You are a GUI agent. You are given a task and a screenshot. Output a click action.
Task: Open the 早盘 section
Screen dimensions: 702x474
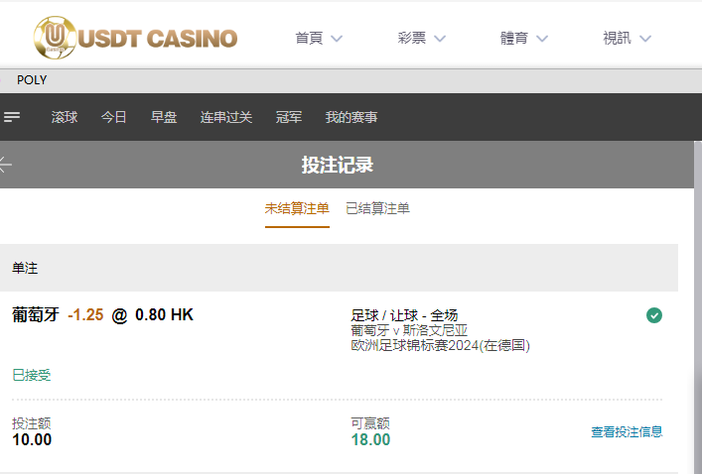point(164,117)
